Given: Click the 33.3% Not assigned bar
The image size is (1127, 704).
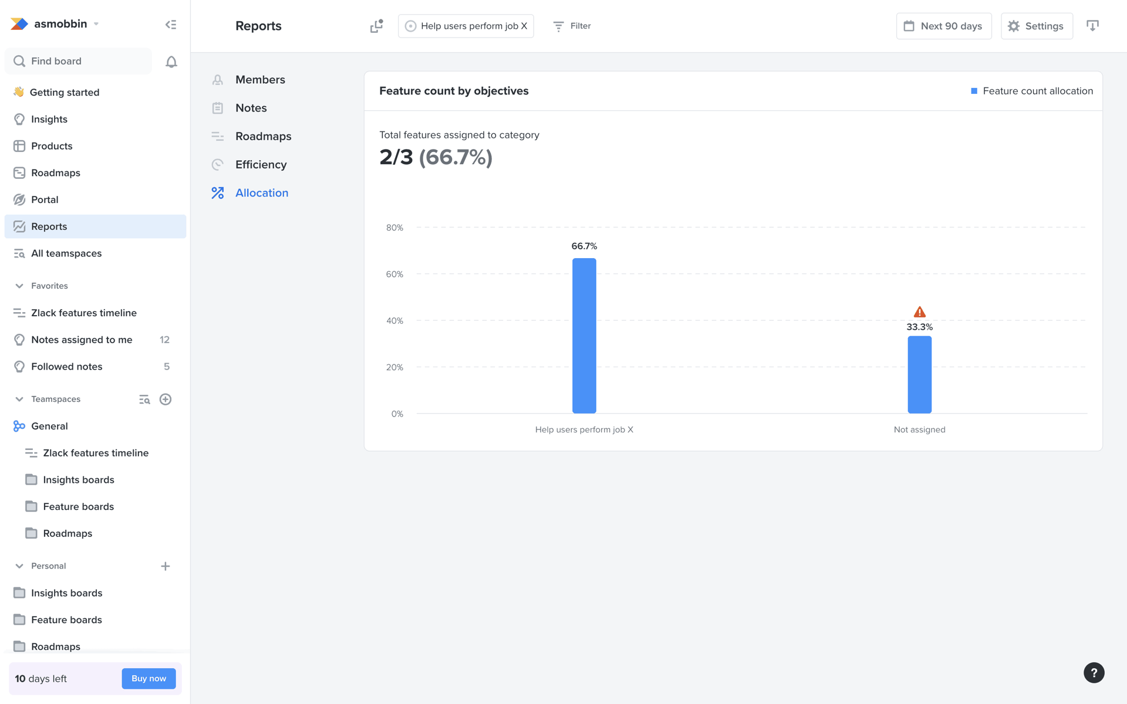Looking at the screenshot, I should (x=919, y=374).
